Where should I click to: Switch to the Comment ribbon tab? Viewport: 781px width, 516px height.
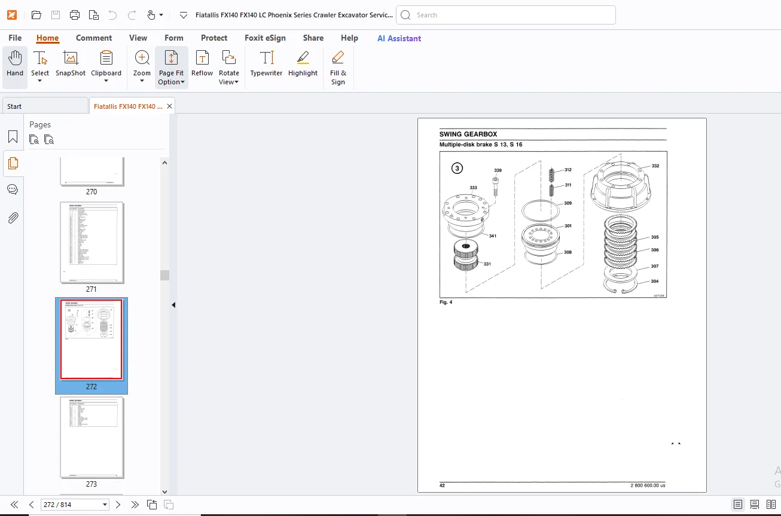point(94,38)
